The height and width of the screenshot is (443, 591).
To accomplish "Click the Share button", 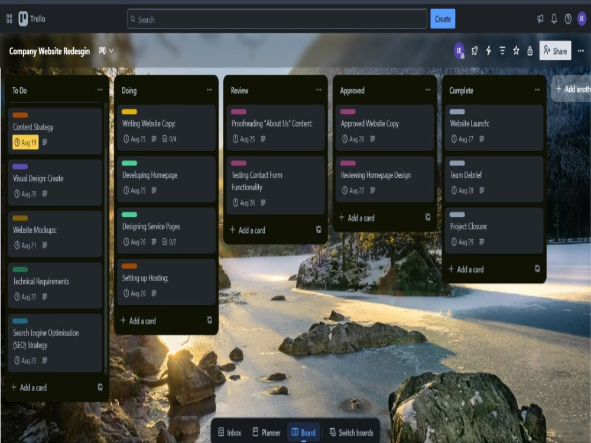I will 555,51.
